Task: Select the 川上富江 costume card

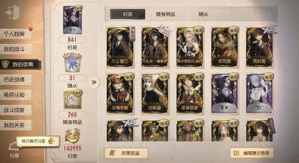Action: [120, 48]
